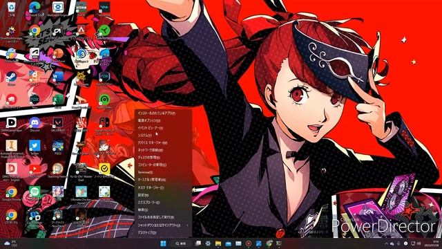The image size is (442, 249).
Task: Open the Clip Studio-style 3 icon
Action: point(81,55)
